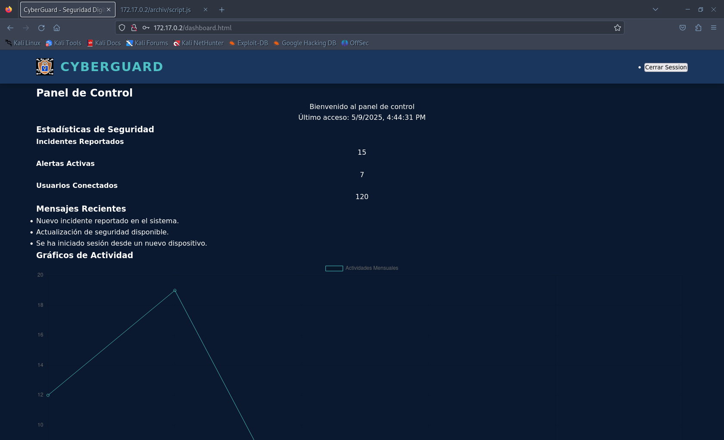Toggle the Actividades Mensuales chart legend

tap(362, 268)
